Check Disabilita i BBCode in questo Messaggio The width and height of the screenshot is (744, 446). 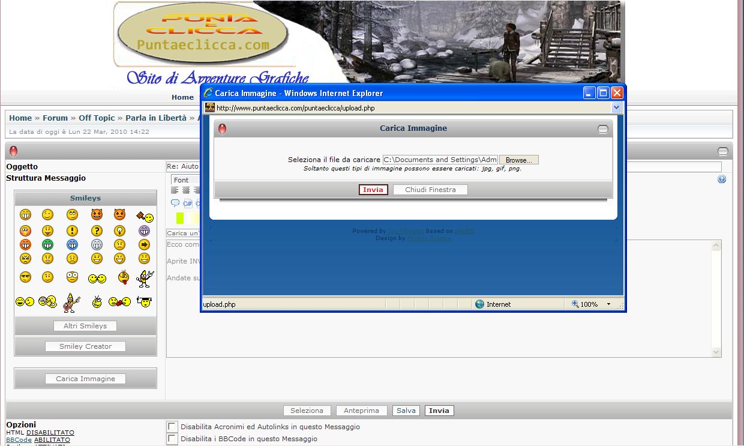click(x=172, y=439)
